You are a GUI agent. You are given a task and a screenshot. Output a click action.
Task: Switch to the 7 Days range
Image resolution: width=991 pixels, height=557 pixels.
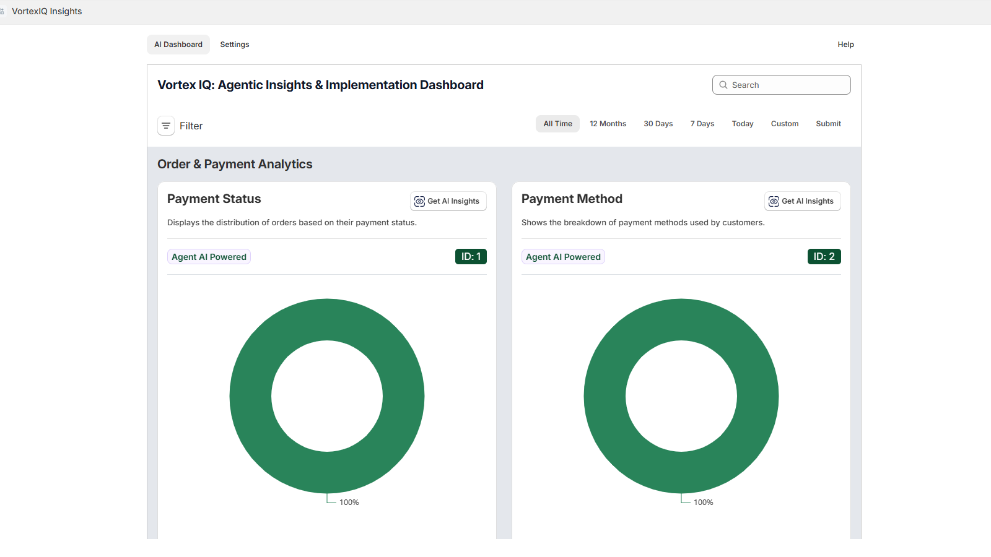click(x=702, y=124)
